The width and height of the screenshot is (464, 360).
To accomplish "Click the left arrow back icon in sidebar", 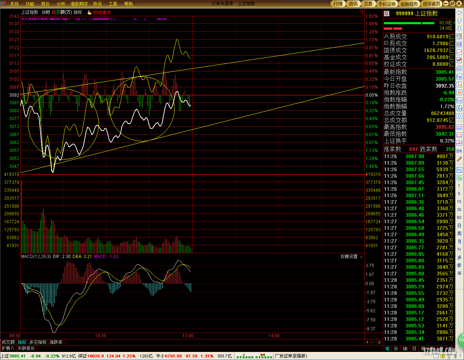I will (459, 13).
